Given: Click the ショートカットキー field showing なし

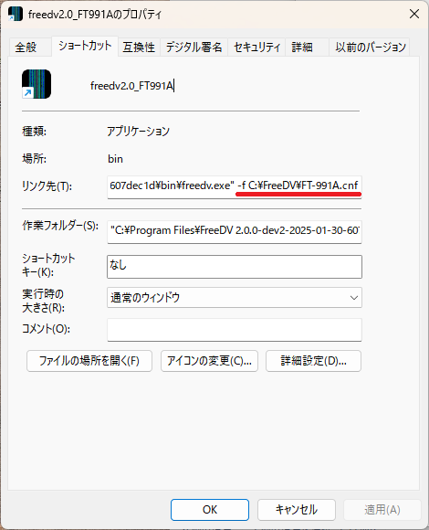Looking at the screenshot, I should pyautogui.click(x=235, y=267).
